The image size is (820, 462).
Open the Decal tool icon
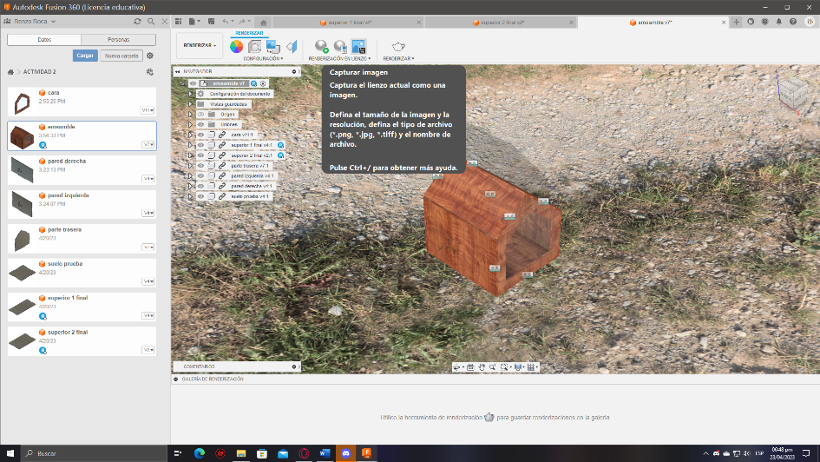pos(273,47)
